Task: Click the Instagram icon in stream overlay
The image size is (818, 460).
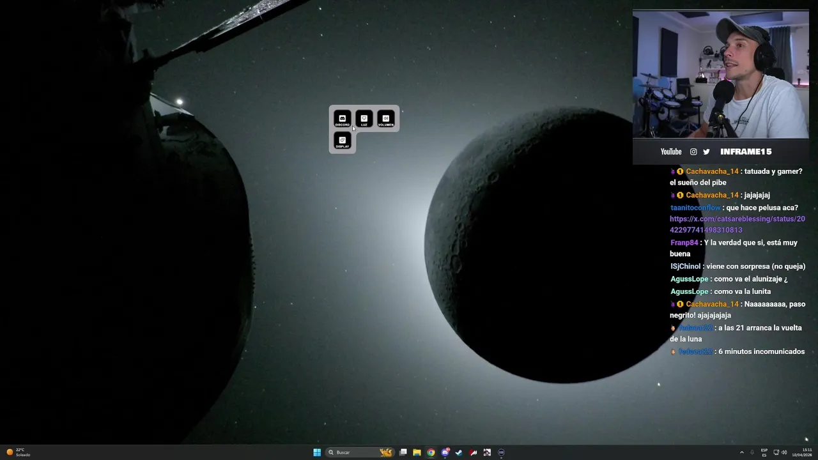Action: tap(693, 151)
